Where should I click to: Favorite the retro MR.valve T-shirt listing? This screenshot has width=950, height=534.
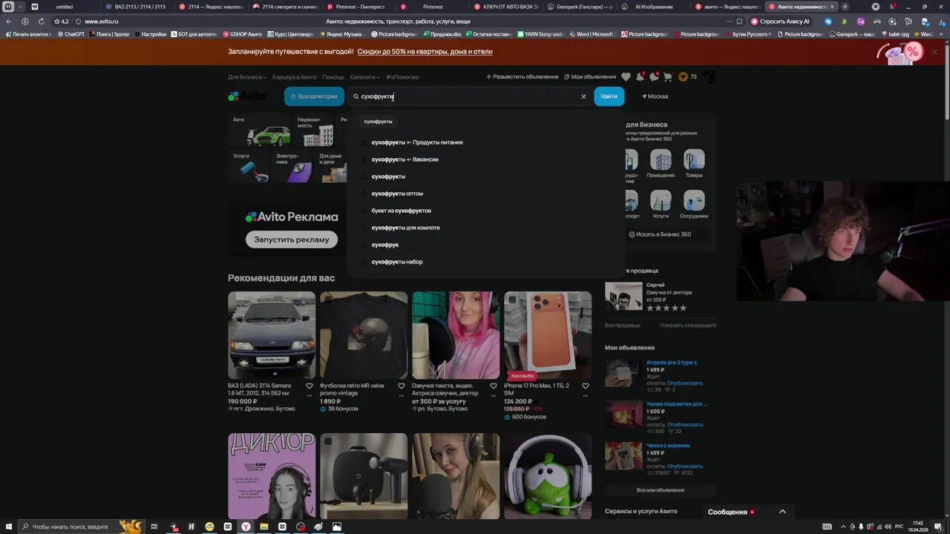[402, 386]
